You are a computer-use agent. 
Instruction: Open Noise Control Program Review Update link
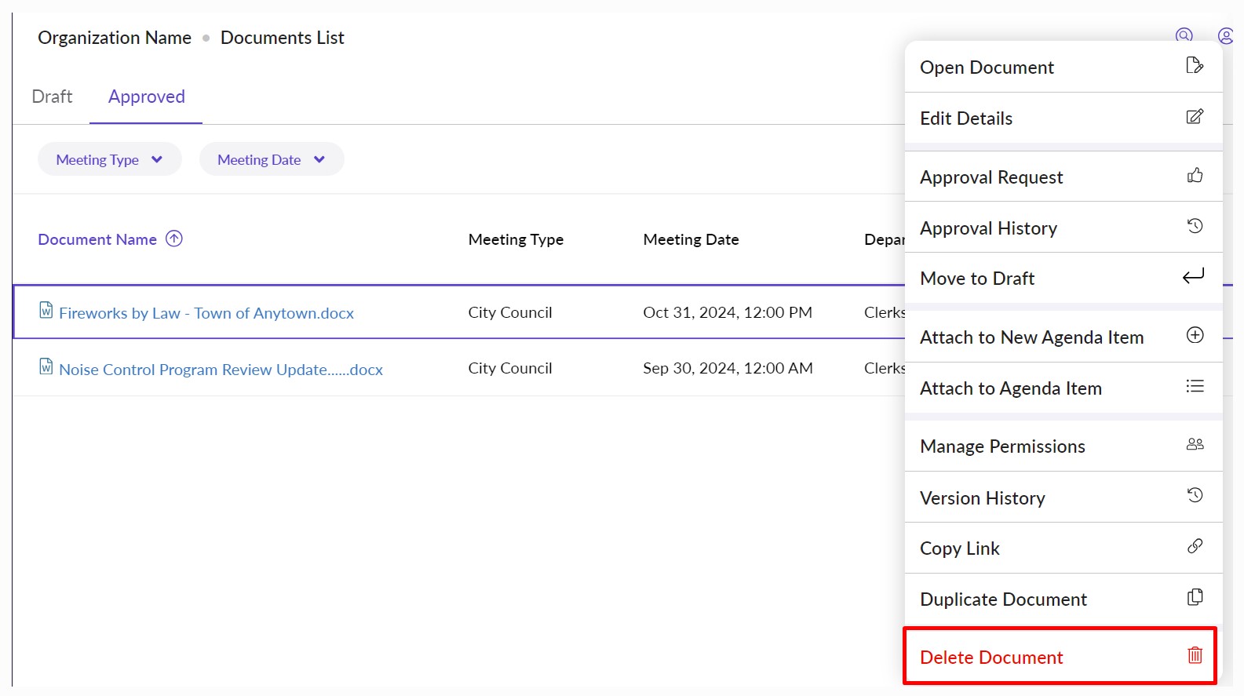coord(221,370)
